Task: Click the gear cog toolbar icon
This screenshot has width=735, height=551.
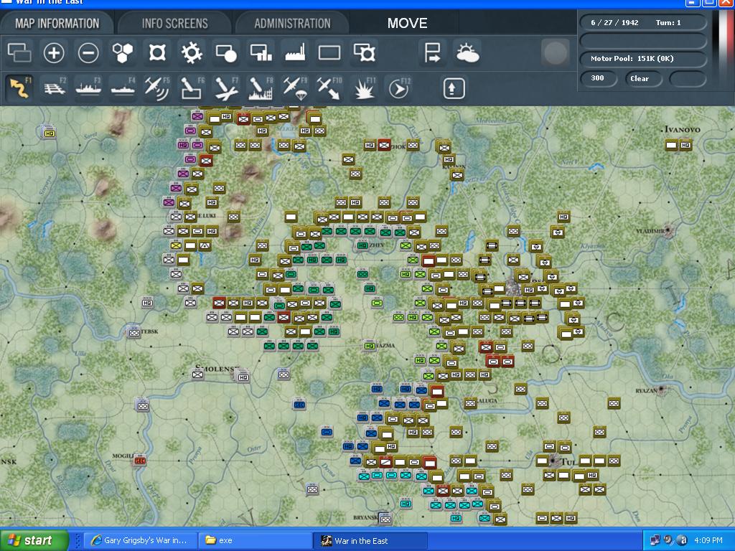Action: 192,52
